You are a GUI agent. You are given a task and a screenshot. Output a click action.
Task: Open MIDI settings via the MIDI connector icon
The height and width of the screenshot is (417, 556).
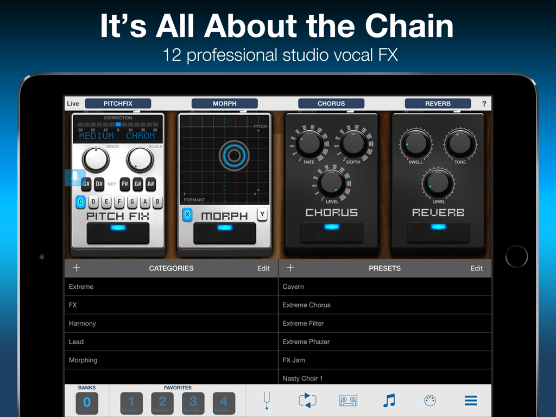point(429,400)
